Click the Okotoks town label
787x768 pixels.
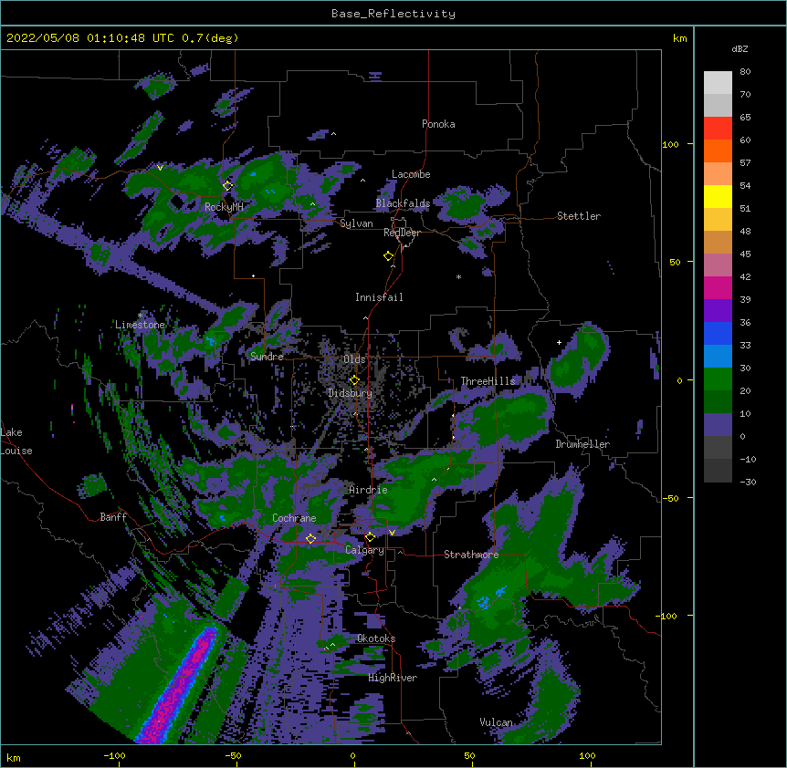click(376, 638)
